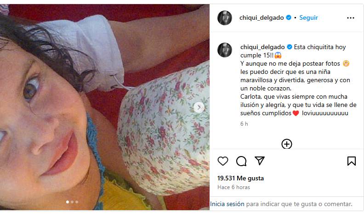364x218 pixels.
Task: Open the three-dot more options menu
Action: [x=351, y=18]
